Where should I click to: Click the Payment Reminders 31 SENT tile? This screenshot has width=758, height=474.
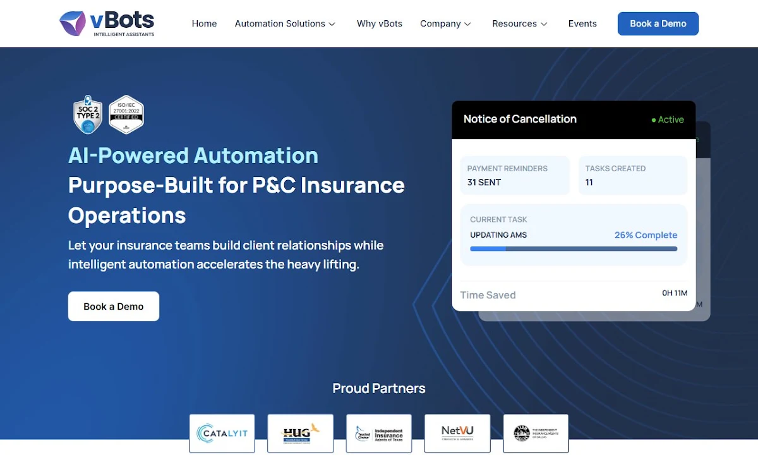point(515,175)
